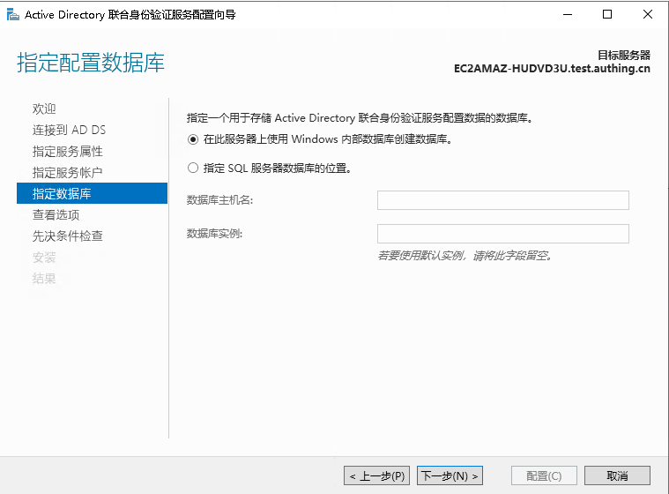Open the 连接到 AD DS step
Viewport: 669px width, 494px height.
pos(69,130)
